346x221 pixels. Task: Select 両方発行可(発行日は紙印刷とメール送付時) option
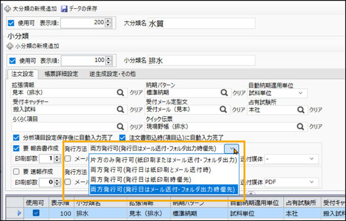(x=164, y=170)
